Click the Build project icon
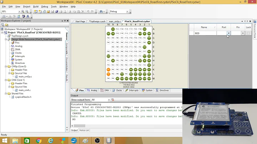 click(4, 16)
